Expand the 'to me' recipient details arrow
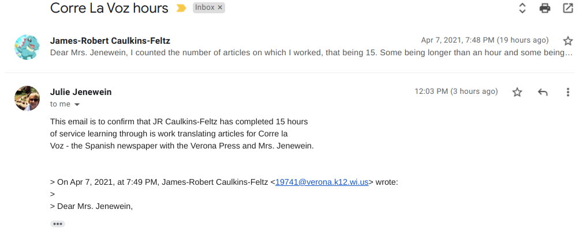579x236 pixels. (77, 104)
